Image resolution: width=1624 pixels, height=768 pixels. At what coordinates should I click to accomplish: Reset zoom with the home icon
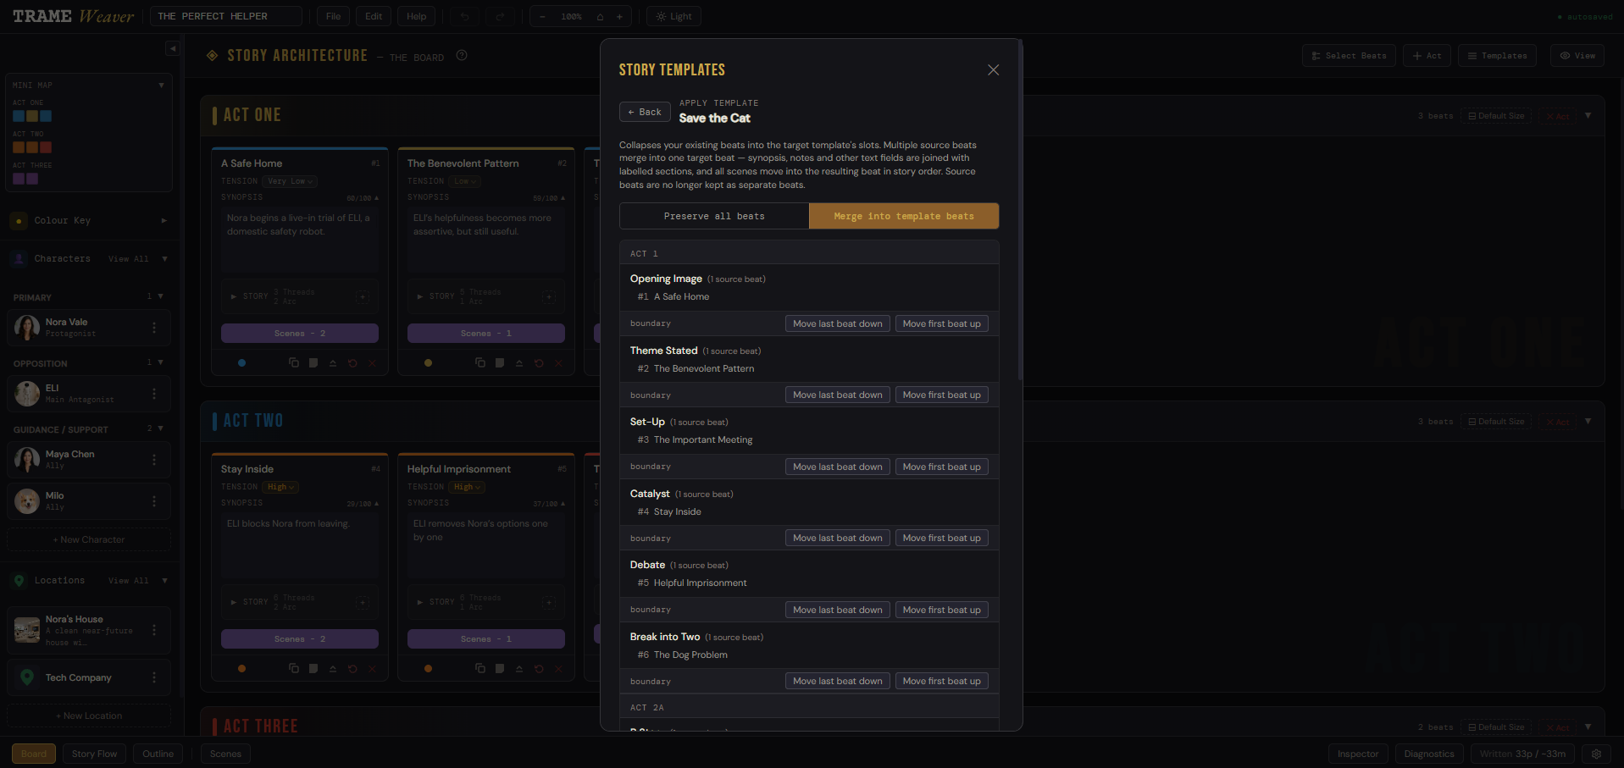[600, 16]
